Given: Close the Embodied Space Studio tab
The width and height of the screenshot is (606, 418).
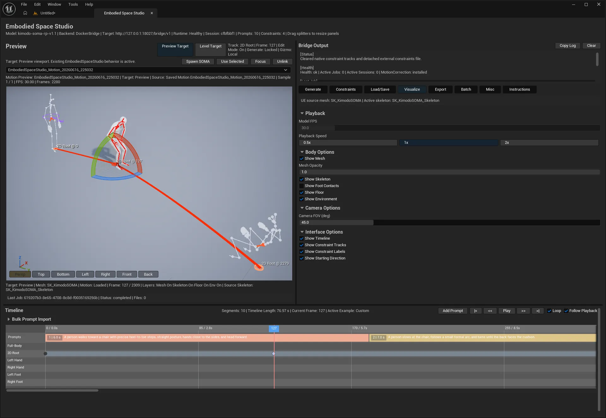Looking at the screenshot, I should (x=152, y=13).
